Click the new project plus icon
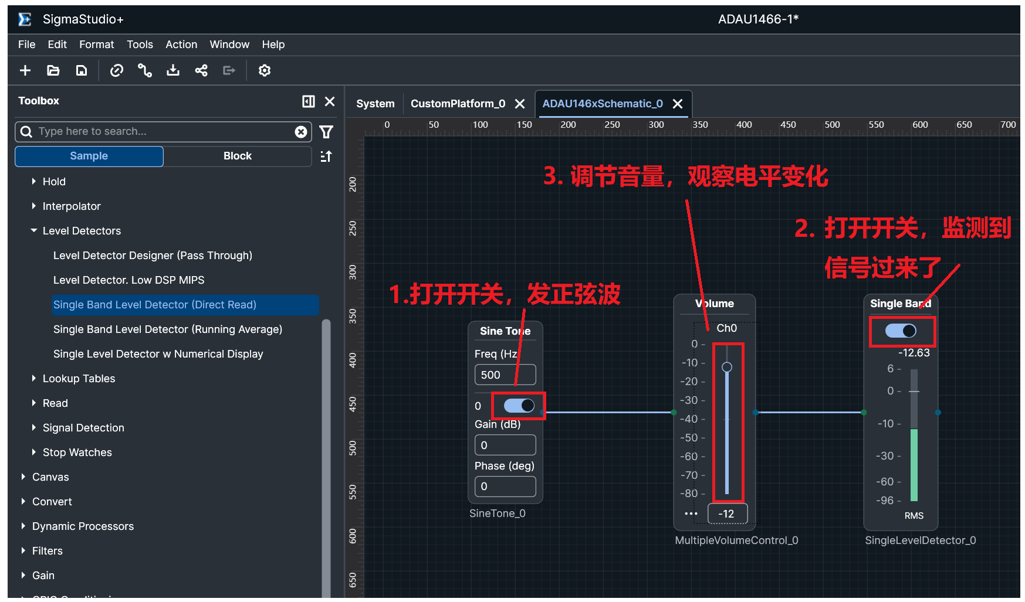The image size is (1025, 602). pos(25,70)
